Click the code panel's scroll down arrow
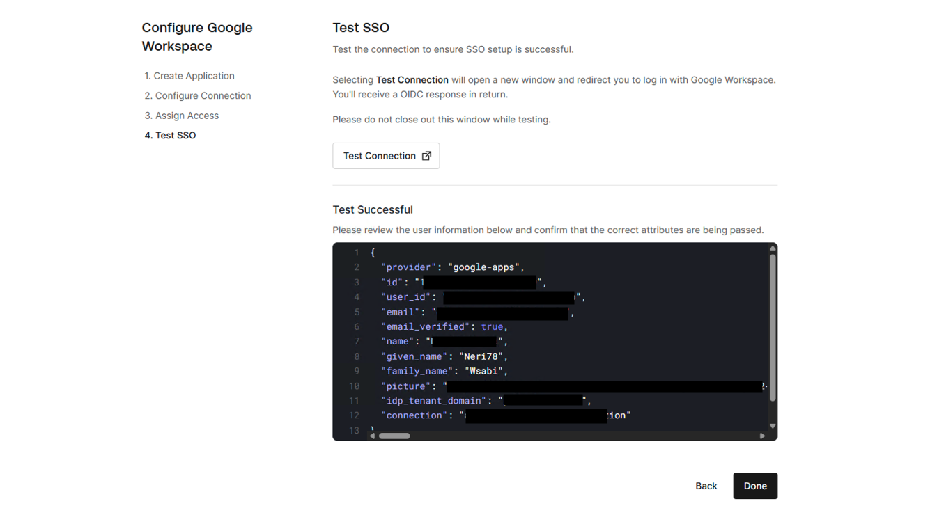Viewport: 930px width, 531px height. [x=773, y=426]
